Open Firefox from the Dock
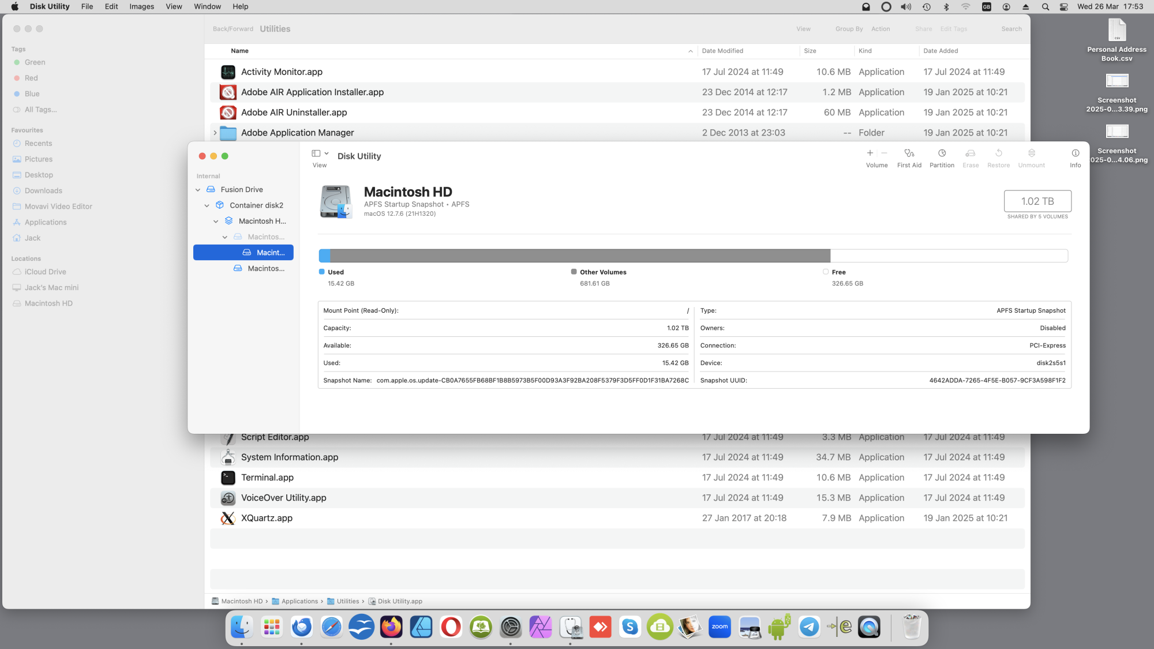Image resolution: width=1154 pixels, height=649 pixels. [391, 627]
